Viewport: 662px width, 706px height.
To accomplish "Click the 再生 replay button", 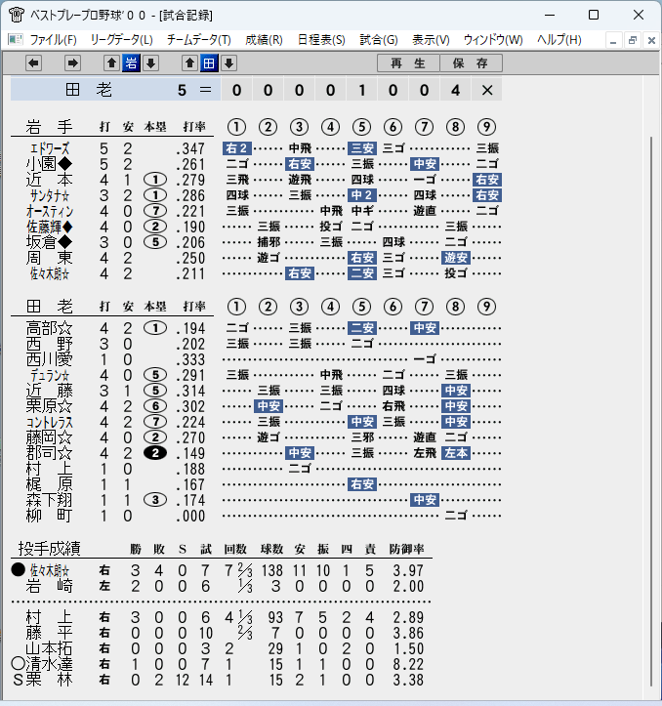I will (408, 63).
